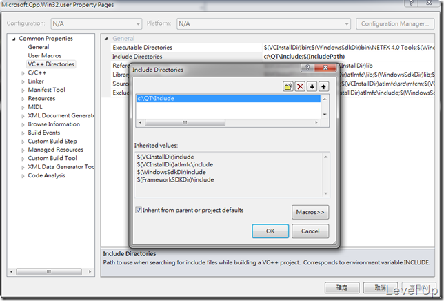Select XML Data Generator Tool item
444x301 pixels.
click(x=61, y=167)
